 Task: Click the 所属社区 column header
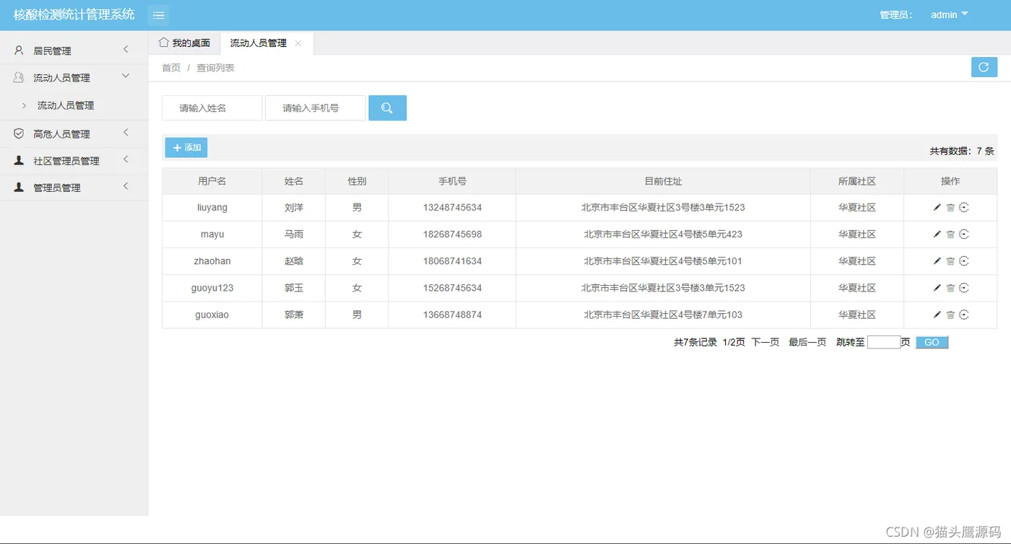coord(857,181)
